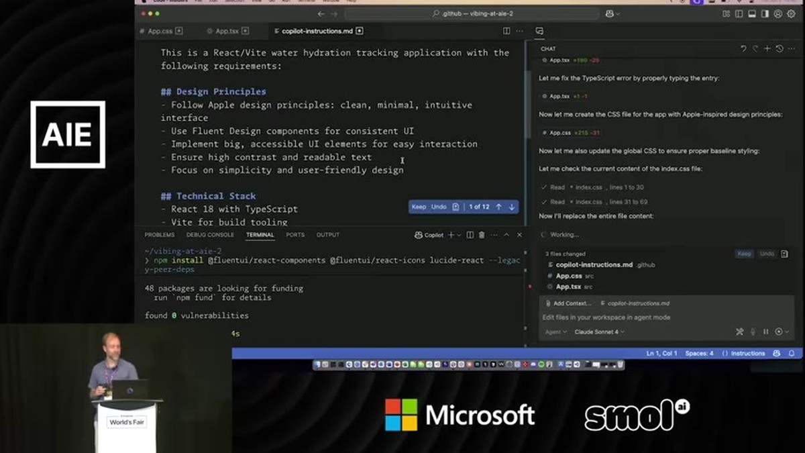
Task: Click the split editor icon in tab bar
Action: pyautogui.click(x=506, y=31)
